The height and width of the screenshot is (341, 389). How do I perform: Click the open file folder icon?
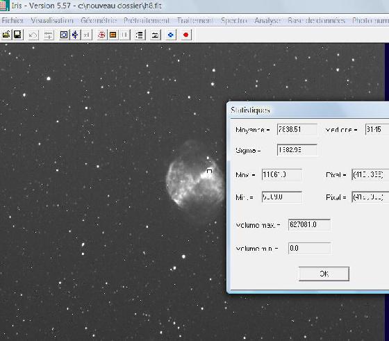6,35
